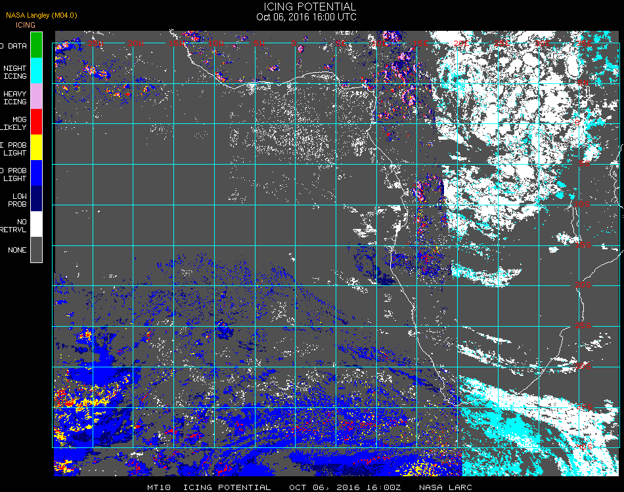Viewport: 624px width, 492px height.
Task: Click the 'MOG LIKELY' legend label
Action: coord(14,123)
